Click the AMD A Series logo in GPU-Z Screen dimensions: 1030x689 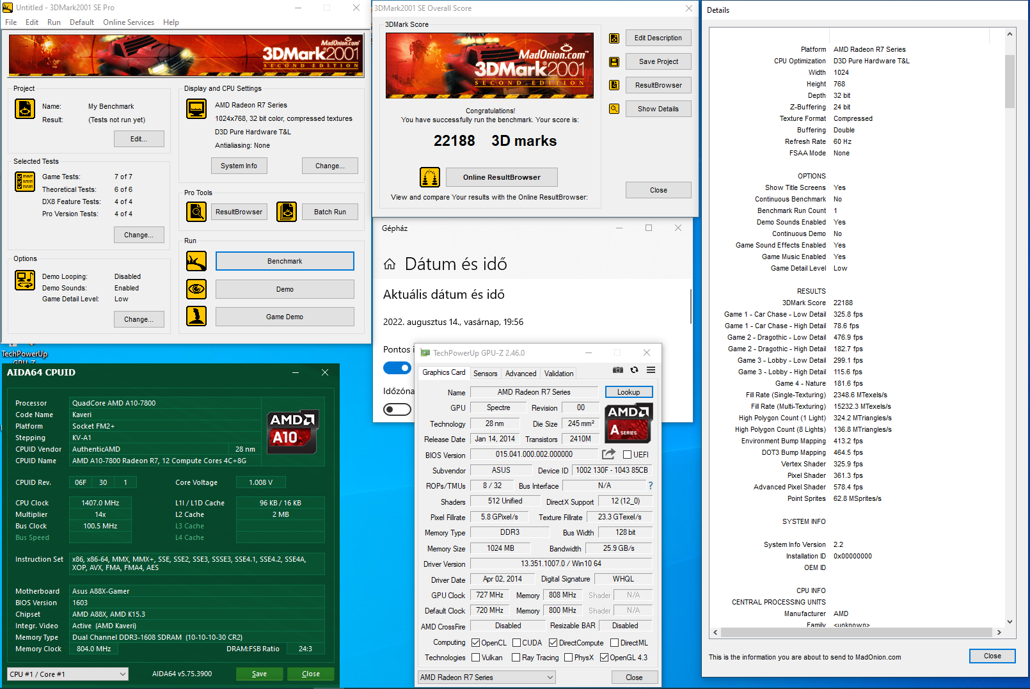pyautogui.click(x=628, y=424)
